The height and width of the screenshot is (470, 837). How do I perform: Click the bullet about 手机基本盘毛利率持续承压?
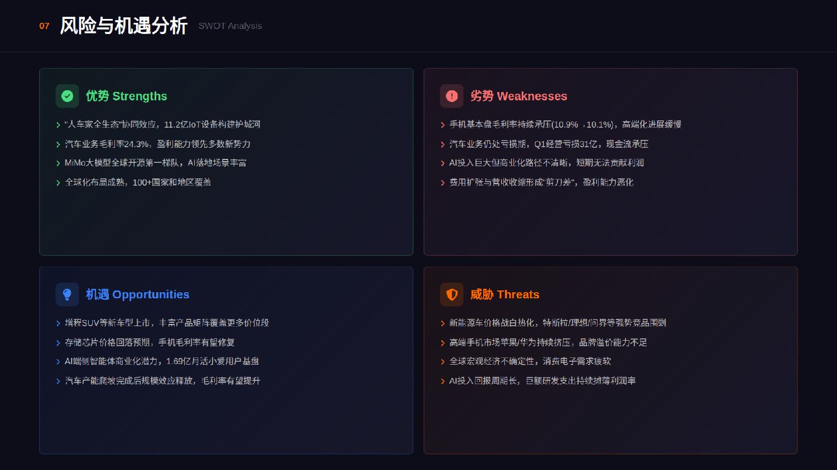(565, 124)
